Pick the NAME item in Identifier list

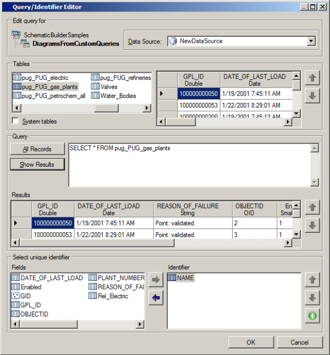coord(185,278)
